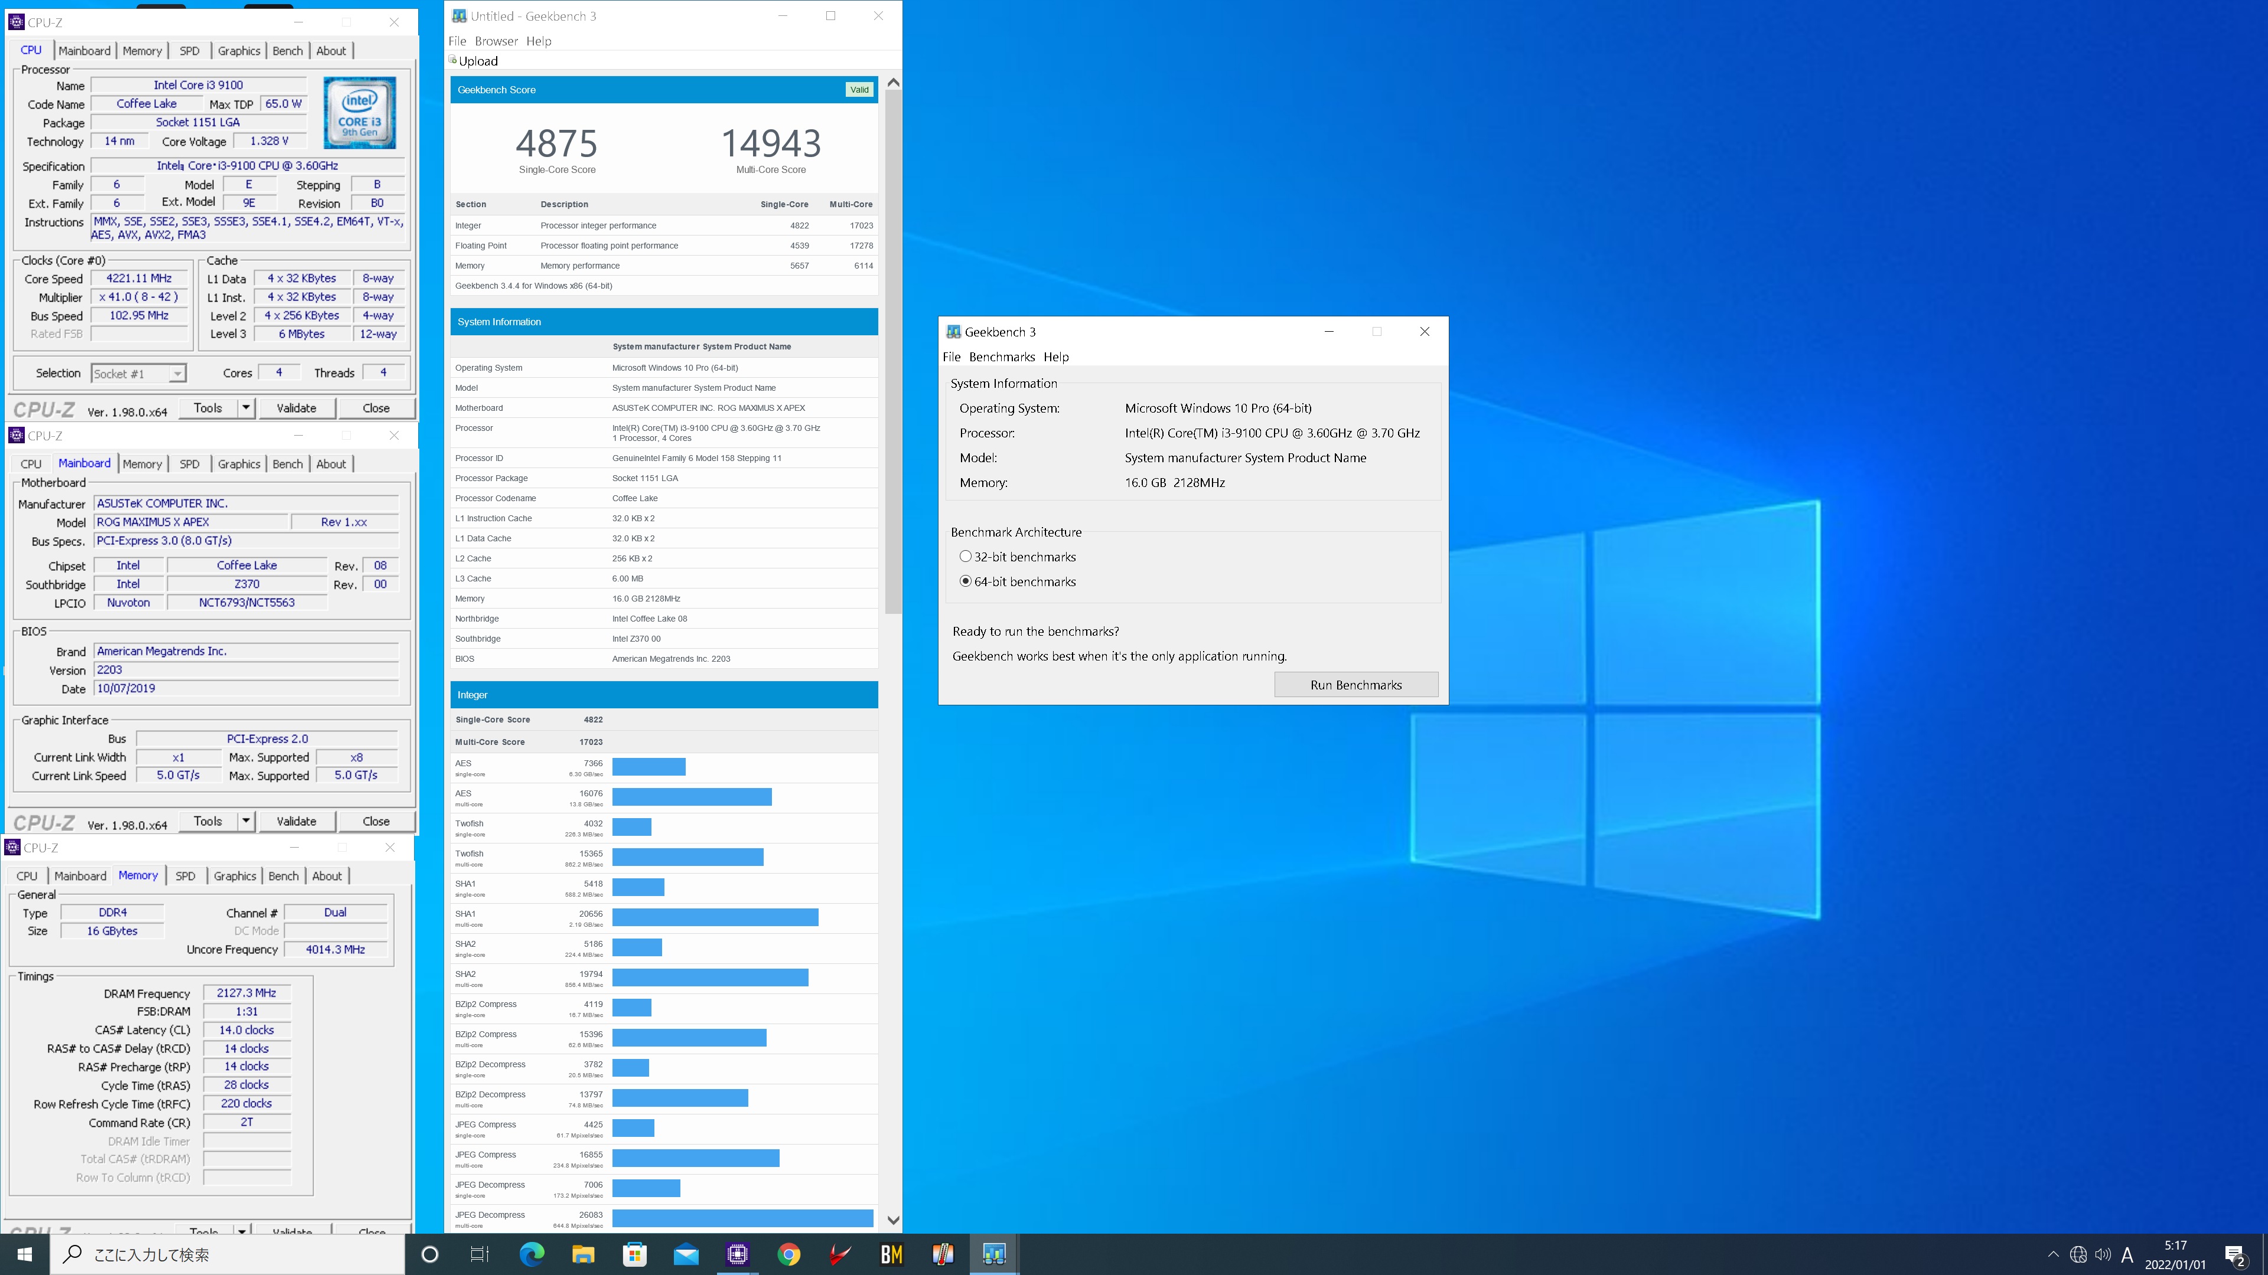The image size is (2268, 1275).
Task: Open the BM benchmark app in taskbar
Action: pos(892,1254)
